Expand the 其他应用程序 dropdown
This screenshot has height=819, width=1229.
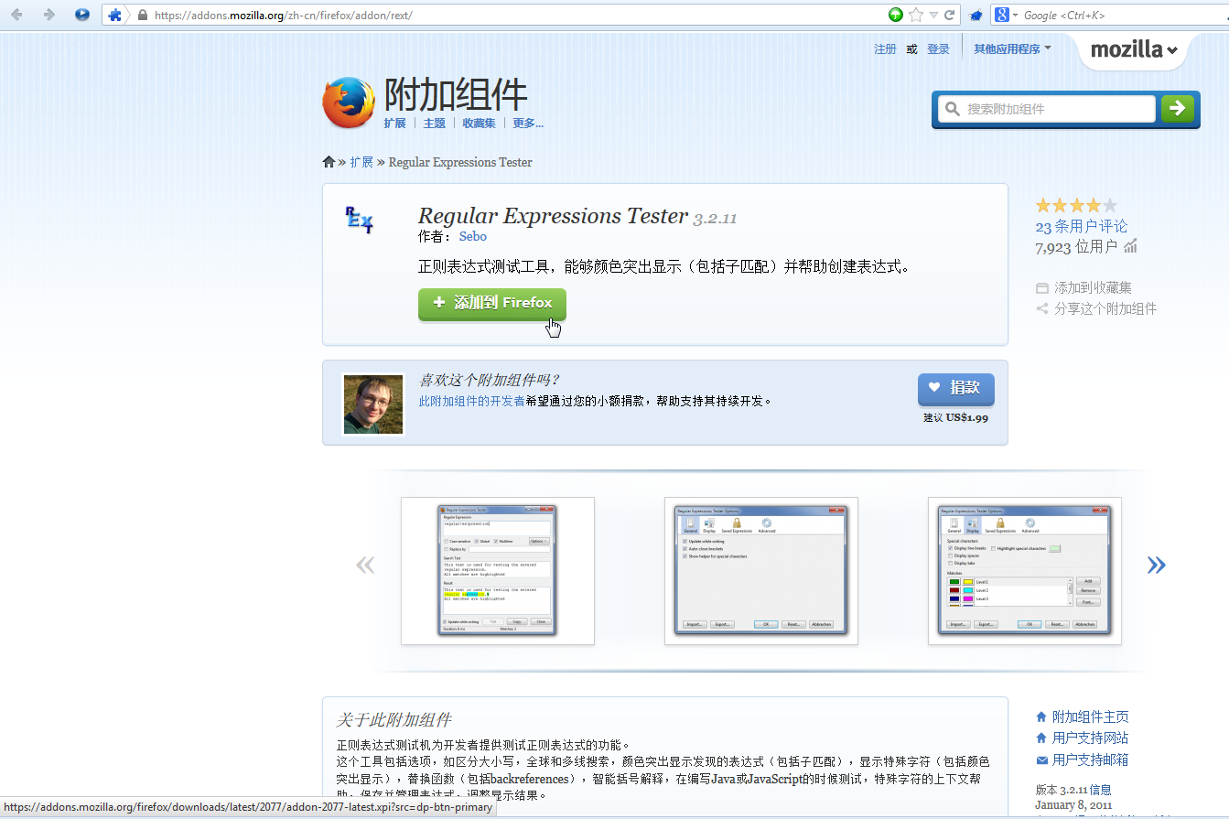1012,49
